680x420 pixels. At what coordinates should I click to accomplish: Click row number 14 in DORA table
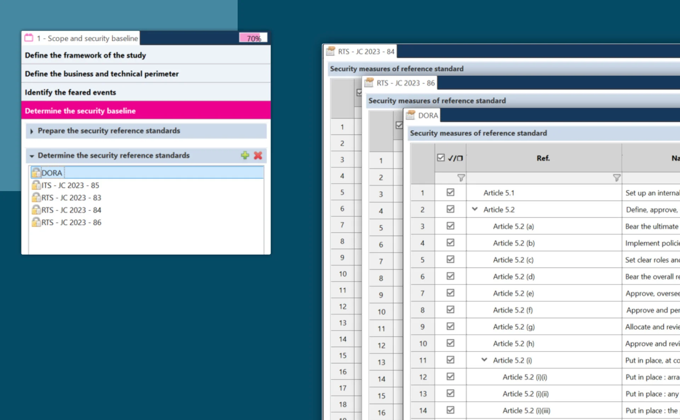(423, 410)
